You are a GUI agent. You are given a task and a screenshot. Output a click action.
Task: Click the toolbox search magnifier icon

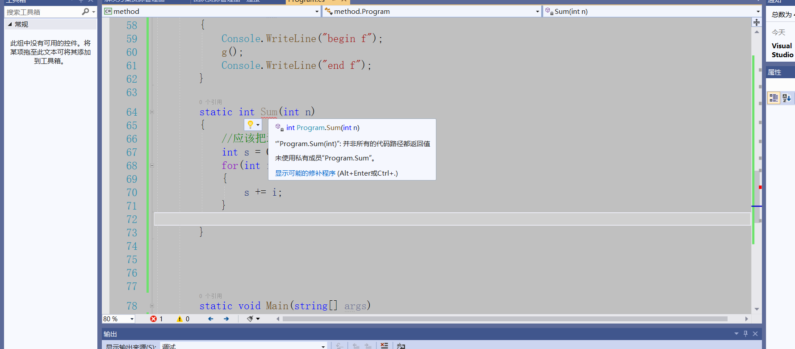pyautogui.click(x=85, y=12)
